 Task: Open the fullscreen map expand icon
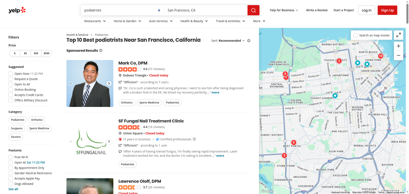[399, 35]
